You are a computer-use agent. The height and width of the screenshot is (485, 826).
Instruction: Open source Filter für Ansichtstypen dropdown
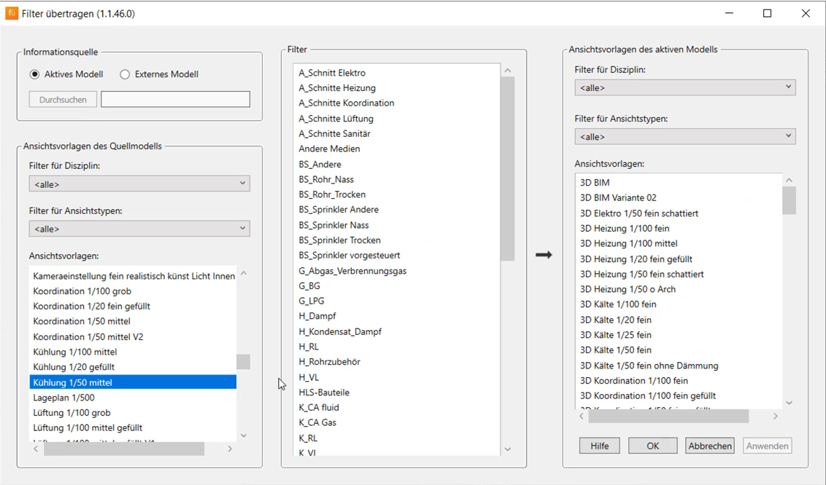coord(139,229)
